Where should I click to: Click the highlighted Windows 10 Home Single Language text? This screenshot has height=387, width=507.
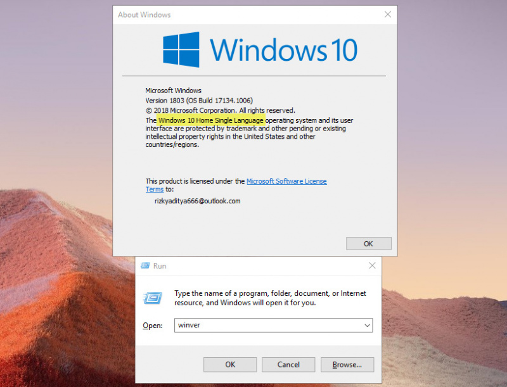pos(211,120)
